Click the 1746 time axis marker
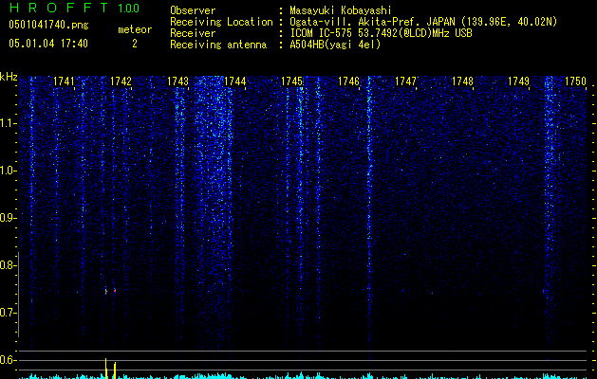The image size is (597, 379). click(x=348, y=81)
